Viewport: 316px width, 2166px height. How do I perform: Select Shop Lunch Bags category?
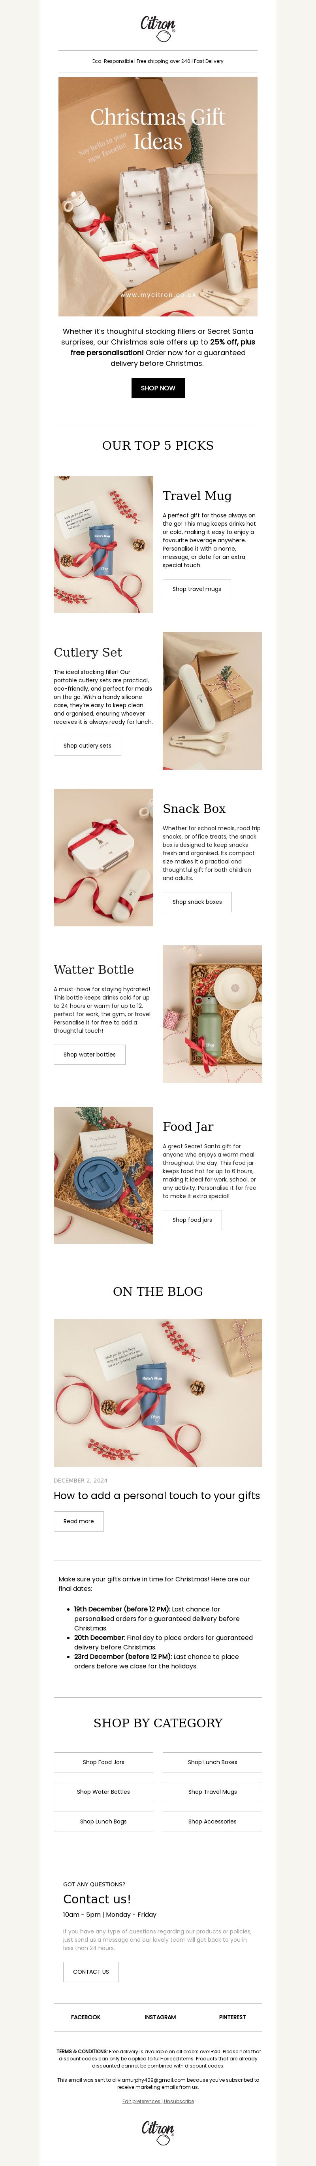coord(103,1821)
